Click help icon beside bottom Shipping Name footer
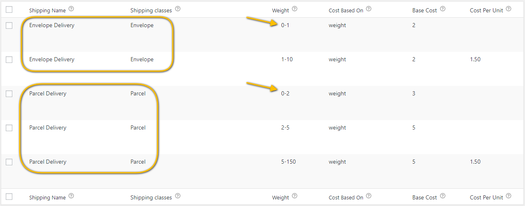Image resolution: width=525 pixels, height=206 pixels. pyautogui.click(x=72, y=196)
